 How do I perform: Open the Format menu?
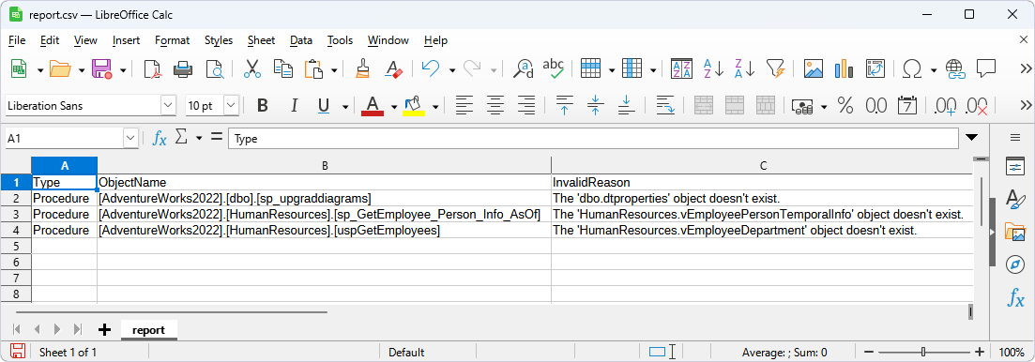tap(173, 40)
